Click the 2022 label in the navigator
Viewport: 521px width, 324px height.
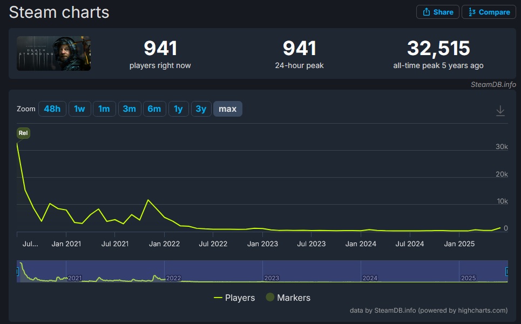tap(173, 278)
